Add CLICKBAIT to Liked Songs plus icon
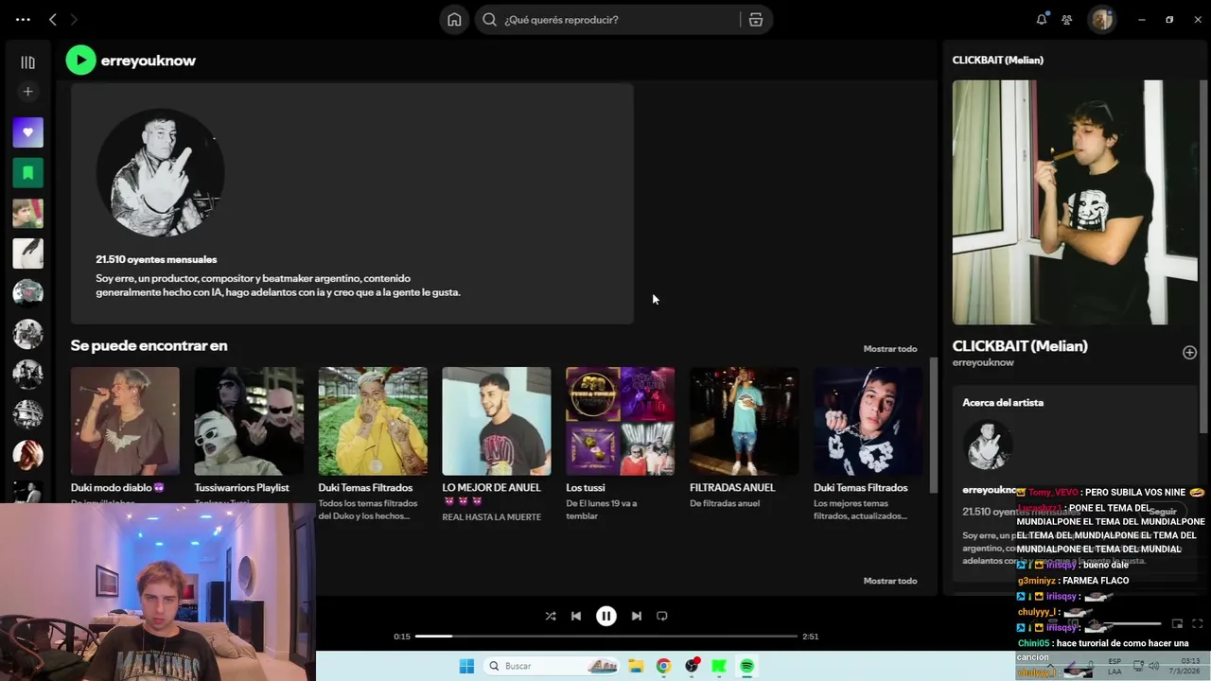This screenshot has width=1211, height=681. coord(1189,353)
